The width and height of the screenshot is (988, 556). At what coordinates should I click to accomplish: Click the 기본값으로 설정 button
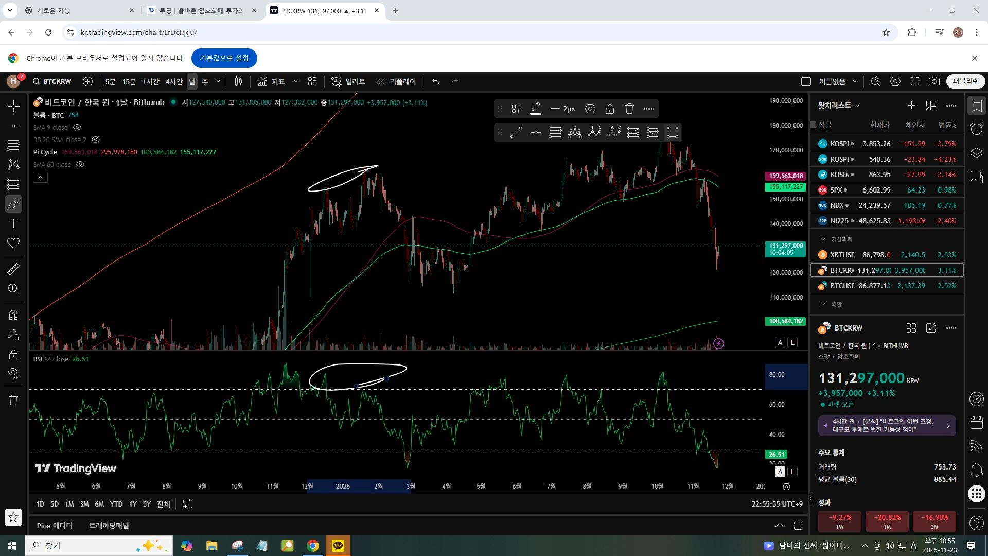224,58
